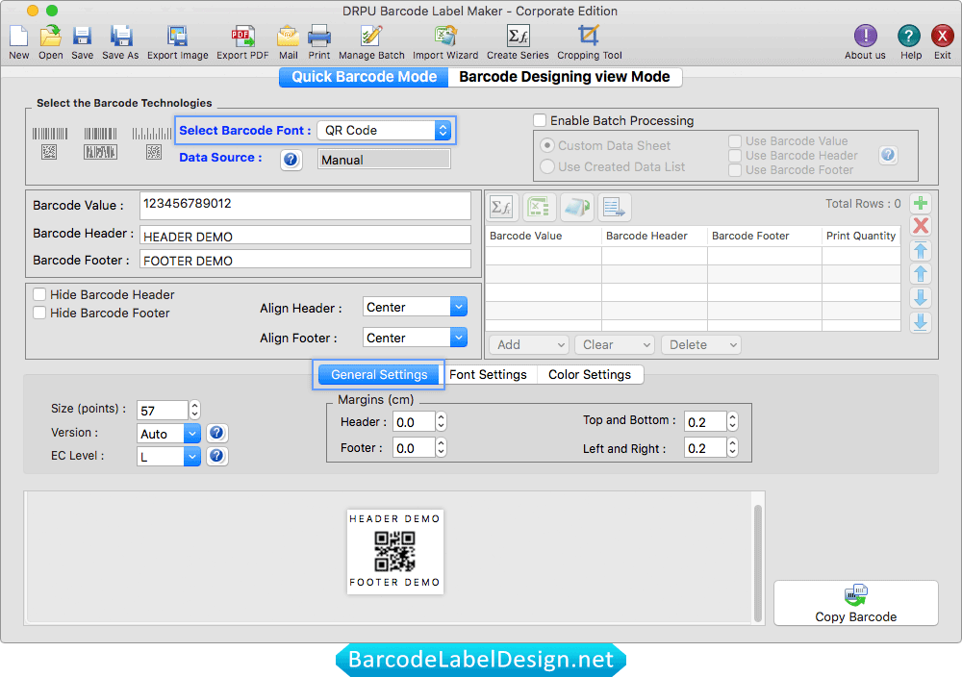Click batch processing help question icon

click(888, 155)
